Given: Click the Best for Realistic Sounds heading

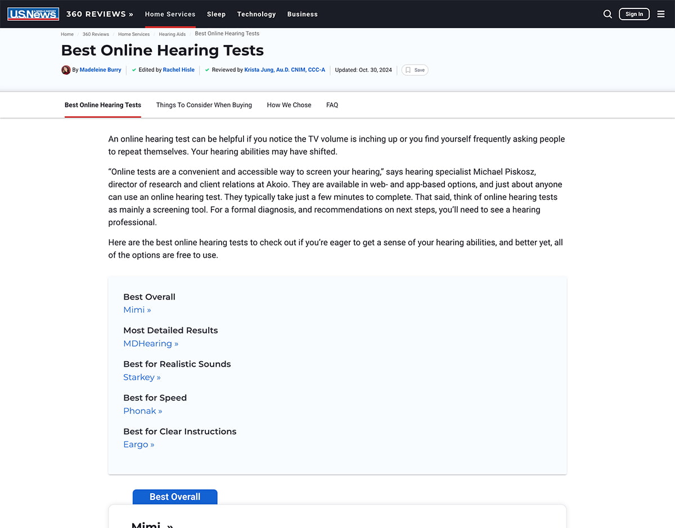Looking at the screenshot, I should pyautogui.click(x=177, y=364).
